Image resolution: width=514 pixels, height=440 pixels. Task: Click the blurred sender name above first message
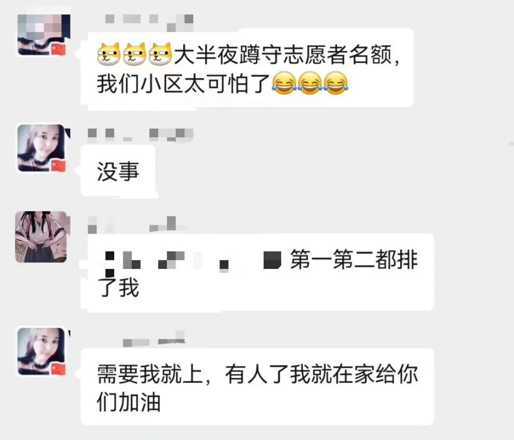pos(149,22)
